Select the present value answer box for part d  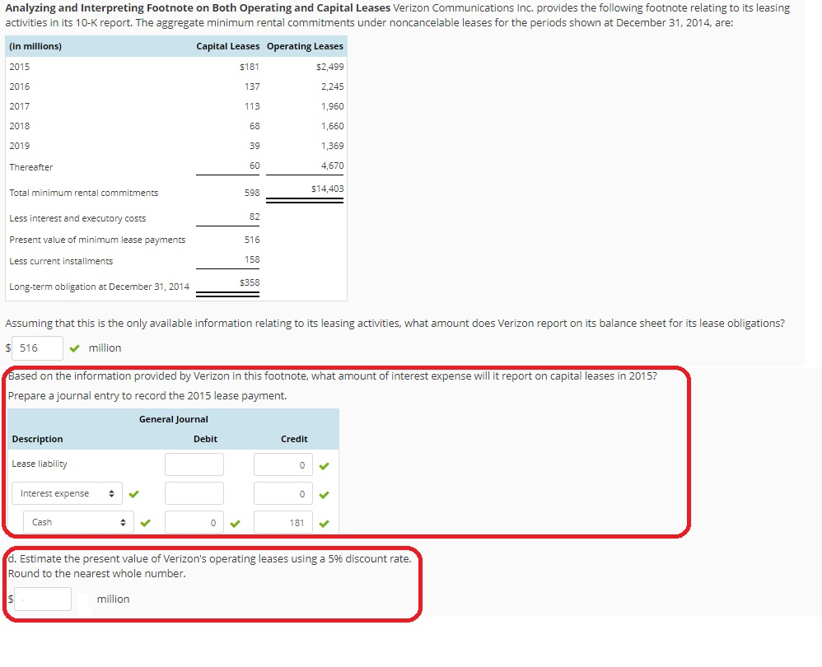click(42, 599)
